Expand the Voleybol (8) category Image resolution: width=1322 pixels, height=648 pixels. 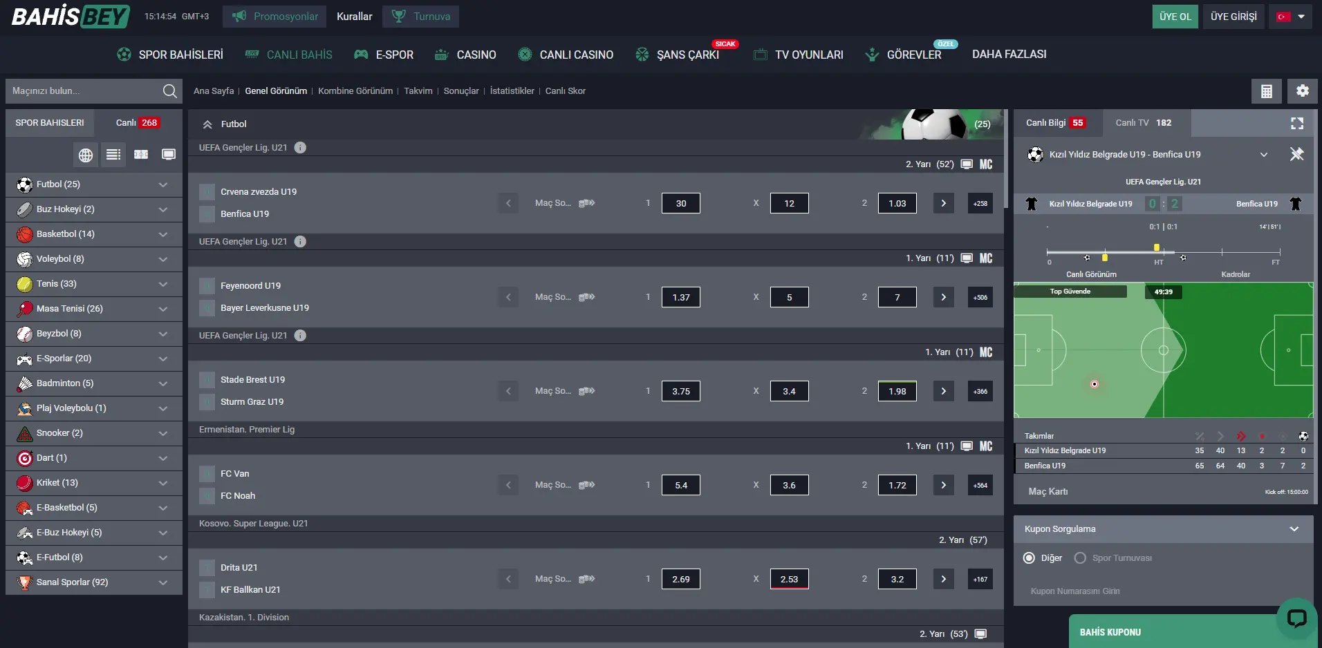94,259
